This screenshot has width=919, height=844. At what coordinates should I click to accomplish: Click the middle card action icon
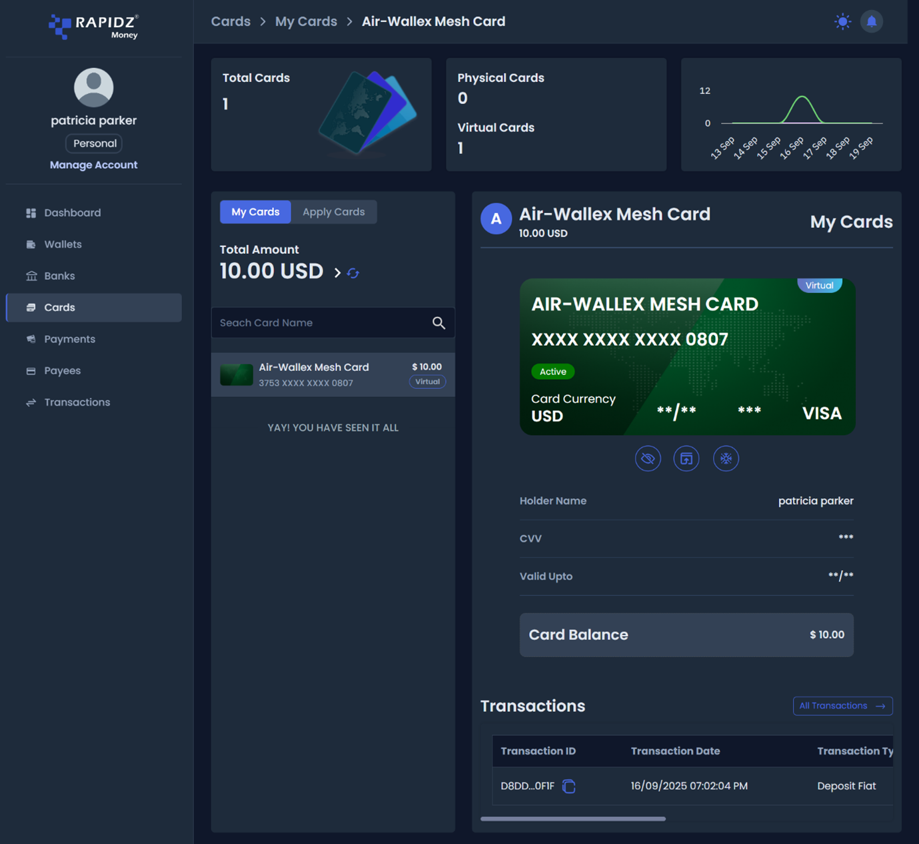coord(686,458)
